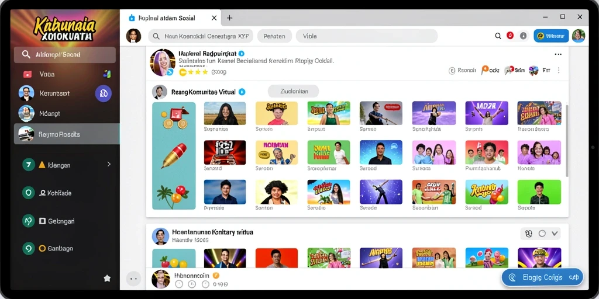
Task: Toggle the verified badge next to ReangKomunitas Vitual
Action: [242, 92]
